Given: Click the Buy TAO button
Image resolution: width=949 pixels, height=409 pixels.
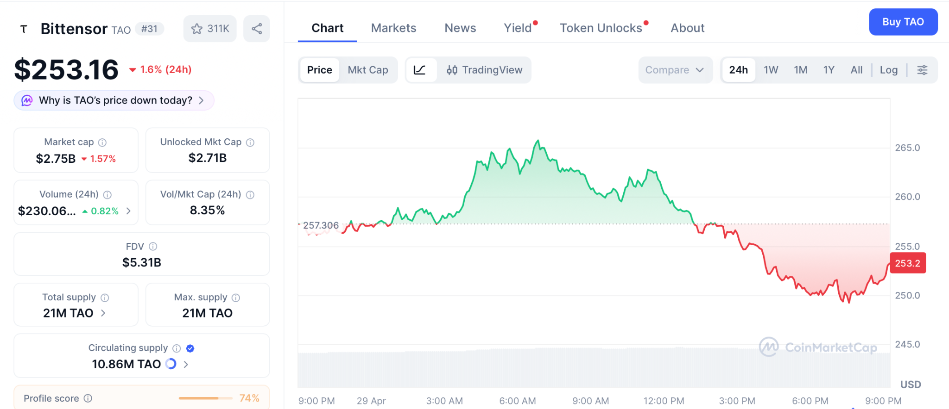Looking at the screenshot, I should click(903, 22).
